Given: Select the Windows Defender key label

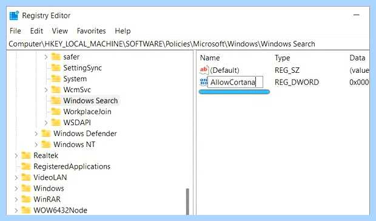Looking at the screenshot, I should [x=85, y=134].
